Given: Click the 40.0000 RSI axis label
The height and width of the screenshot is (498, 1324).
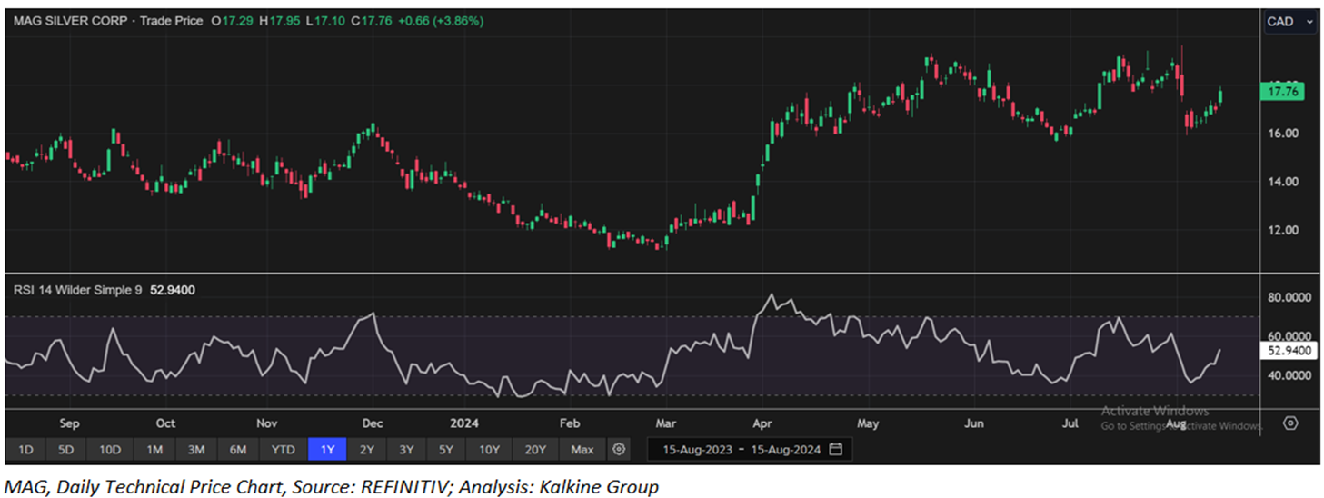Looking at the screenshot, I should click(x=1290, y=374).
